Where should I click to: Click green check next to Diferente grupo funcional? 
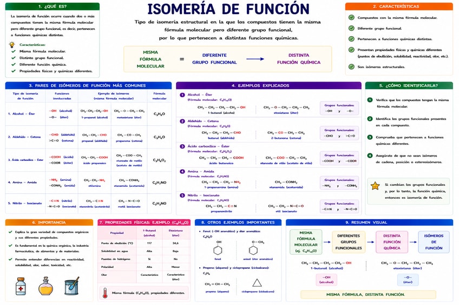coord(351,28)
